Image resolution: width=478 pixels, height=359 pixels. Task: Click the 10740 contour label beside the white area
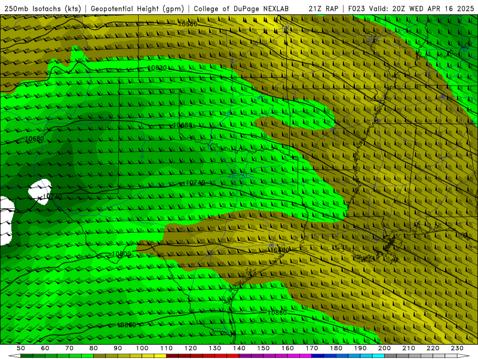[x=53, y=197]
